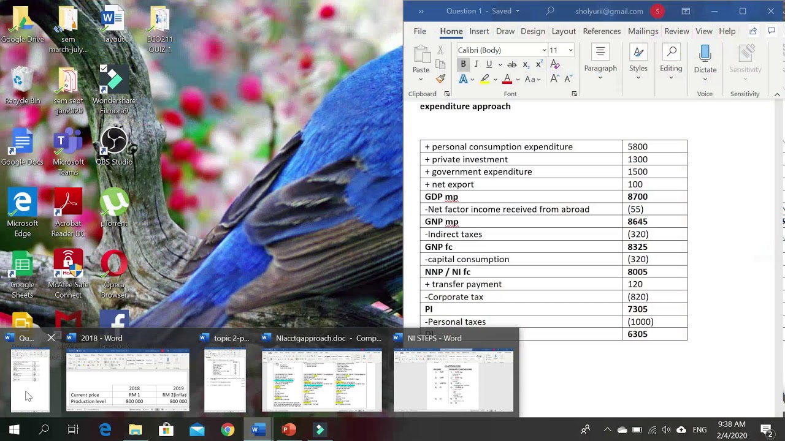The height and width of the screenshot is (441, 785).
Task: Open Windows Start menu
Action: point(14,430)
